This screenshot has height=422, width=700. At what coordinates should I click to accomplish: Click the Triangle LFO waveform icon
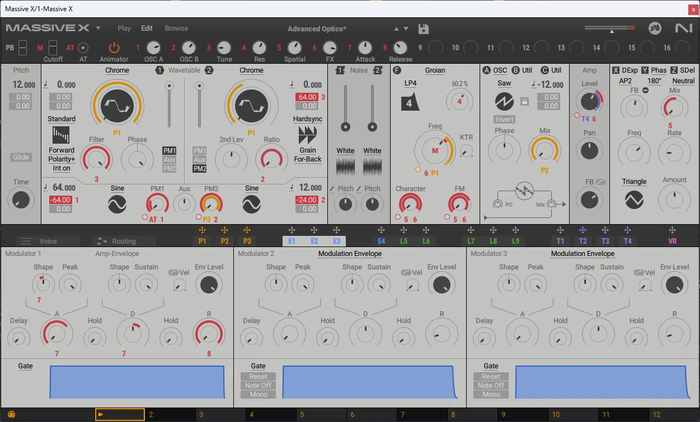pyautogui.click(x=634, y=200)
